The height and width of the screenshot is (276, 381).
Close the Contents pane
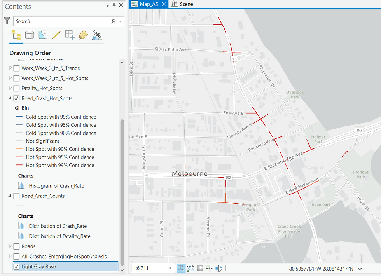[121, 5]
